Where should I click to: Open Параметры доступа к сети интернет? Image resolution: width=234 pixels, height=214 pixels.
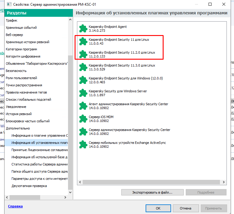coord(40,179)
